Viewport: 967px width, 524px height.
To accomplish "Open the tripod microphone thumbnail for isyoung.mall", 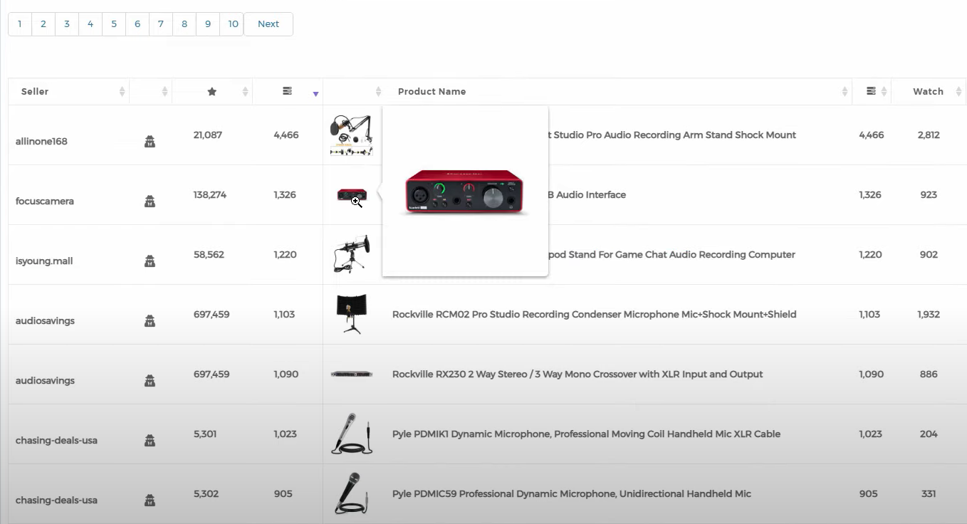I will pyautogui.click(x=351, y=254).
